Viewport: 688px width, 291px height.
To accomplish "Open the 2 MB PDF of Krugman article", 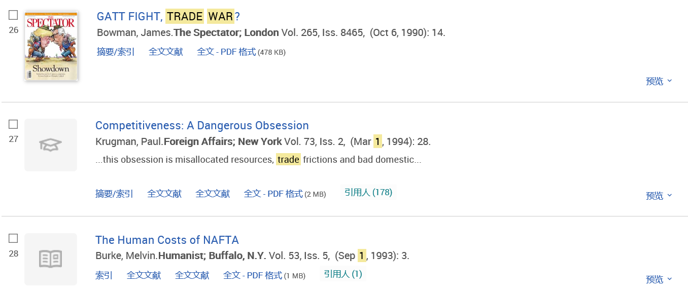I will click(x=285, y=194).
